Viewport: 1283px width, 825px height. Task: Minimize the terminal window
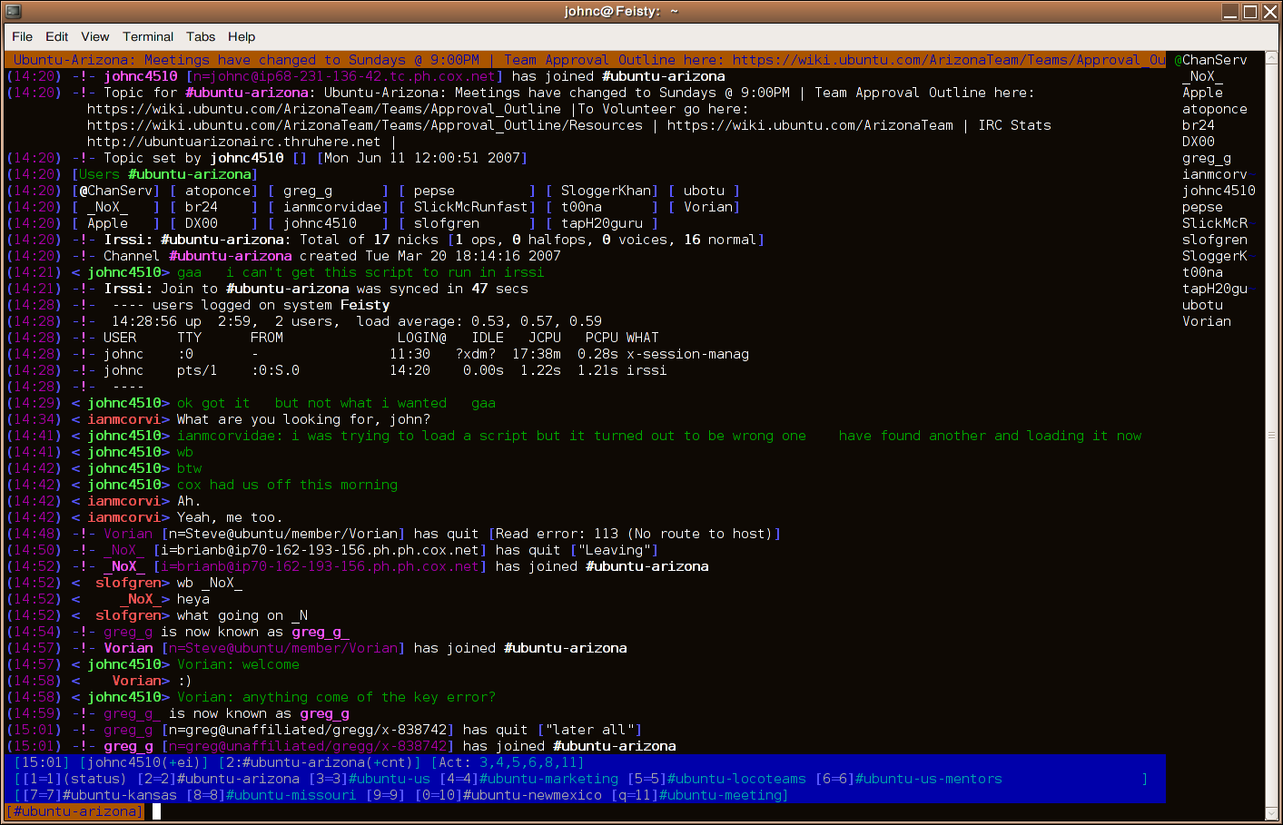pyautogui.click(x=1230, y=11)
